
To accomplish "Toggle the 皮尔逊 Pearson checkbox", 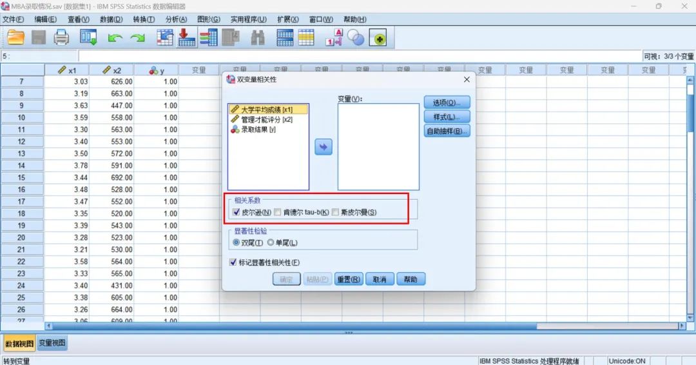I will click(236, 212).
